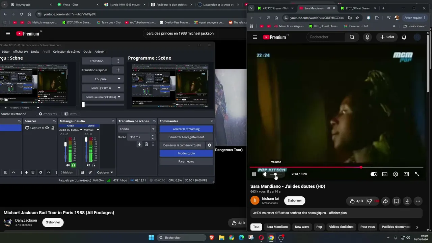Screen dimensions: 432x243
Task: Select the 'Fondu' scene transition combo box
Action: pos(137,129)
